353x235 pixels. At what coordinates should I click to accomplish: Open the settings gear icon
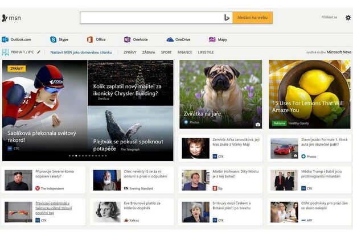(x=348, y=18)
